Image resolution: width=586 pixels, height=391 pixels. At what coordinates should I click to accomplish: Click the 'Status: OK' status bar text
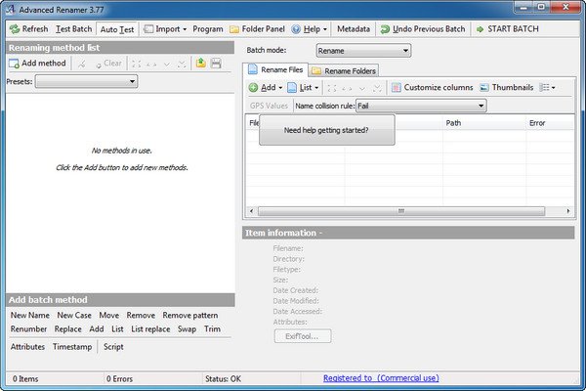[x=223, y=379]
